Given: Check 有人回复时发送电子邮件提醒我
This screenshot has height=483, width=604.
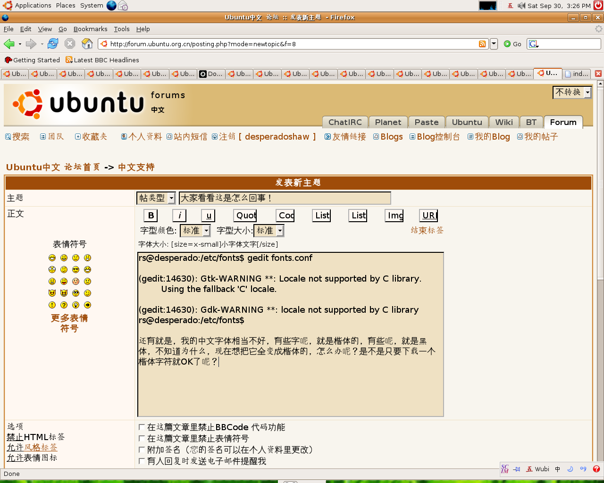Looking at the screenshot, I should pos(142,461).
